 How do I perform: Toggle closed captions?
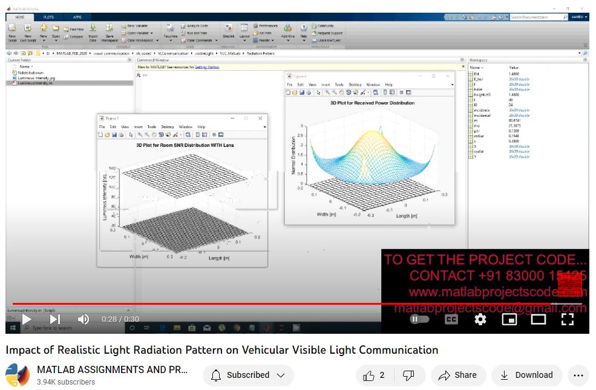click(x=451, y=319)
